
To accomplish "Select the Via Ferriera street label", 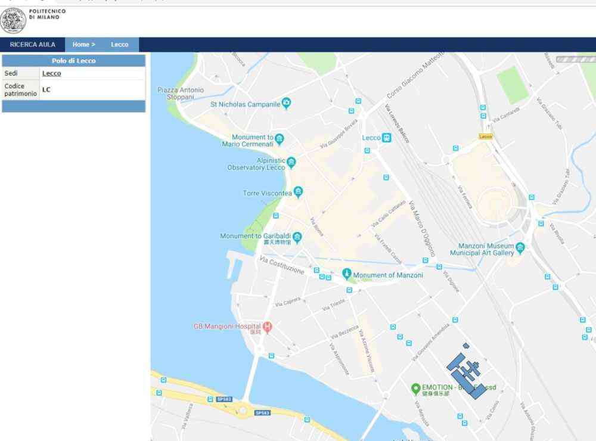I will click(465, 197).
